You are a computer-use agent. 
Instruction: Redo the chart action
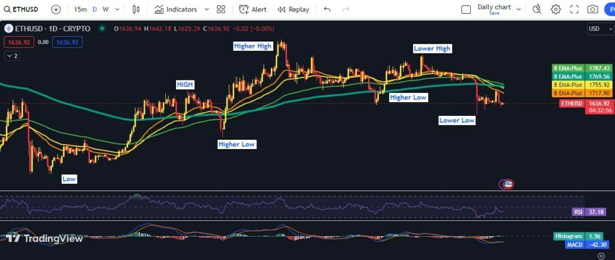(x=345, y=10)
